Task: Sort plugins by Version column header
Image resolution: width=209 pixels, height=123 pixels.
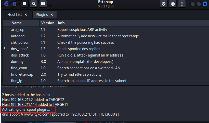Action: point(48,23)
